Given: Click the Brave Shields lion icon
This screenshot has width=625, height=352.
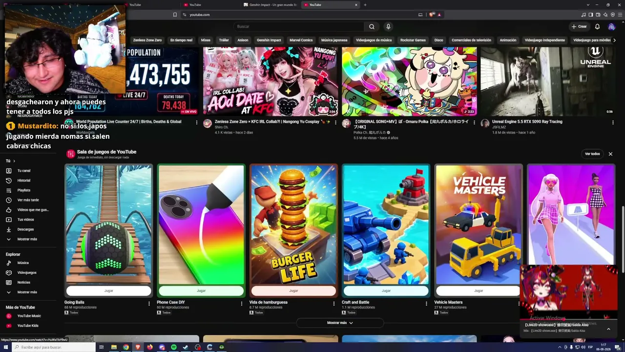Looking at the screenshot, I should [x=432, y=15].
